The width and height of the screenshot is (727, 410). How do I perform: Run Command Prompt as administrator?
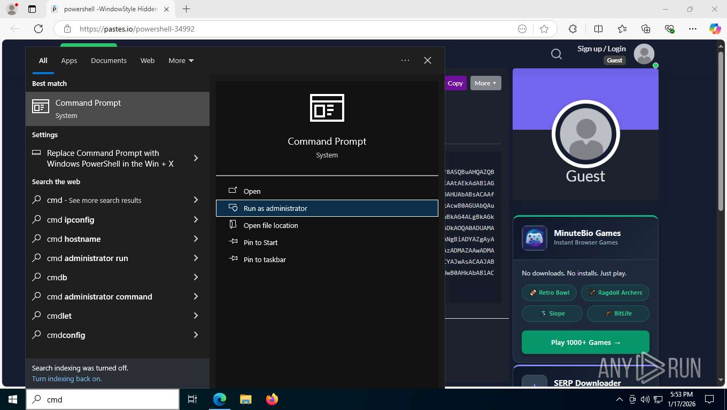(327, 208)
